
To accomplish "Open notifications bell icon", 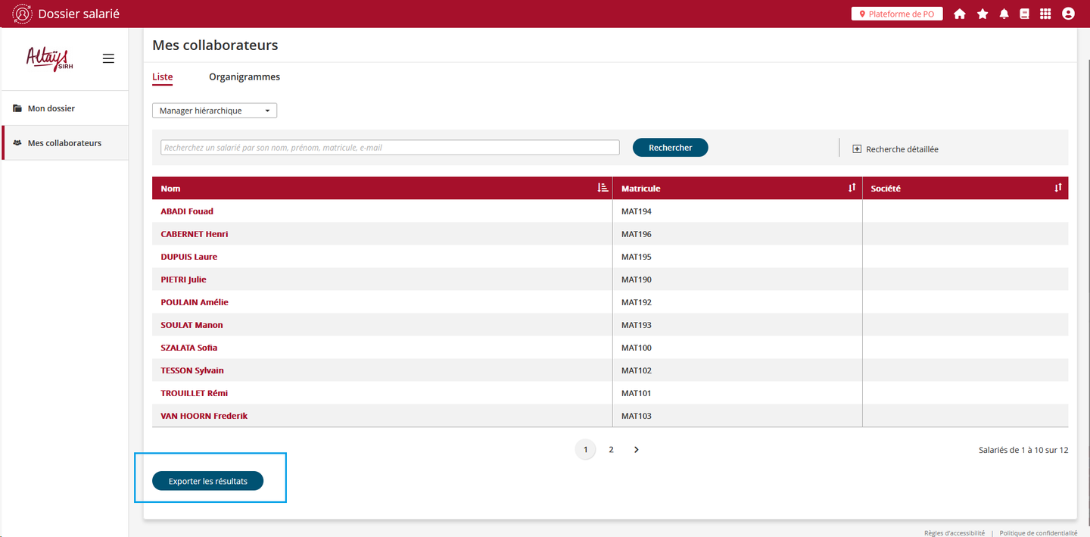I will [1004, 14].
